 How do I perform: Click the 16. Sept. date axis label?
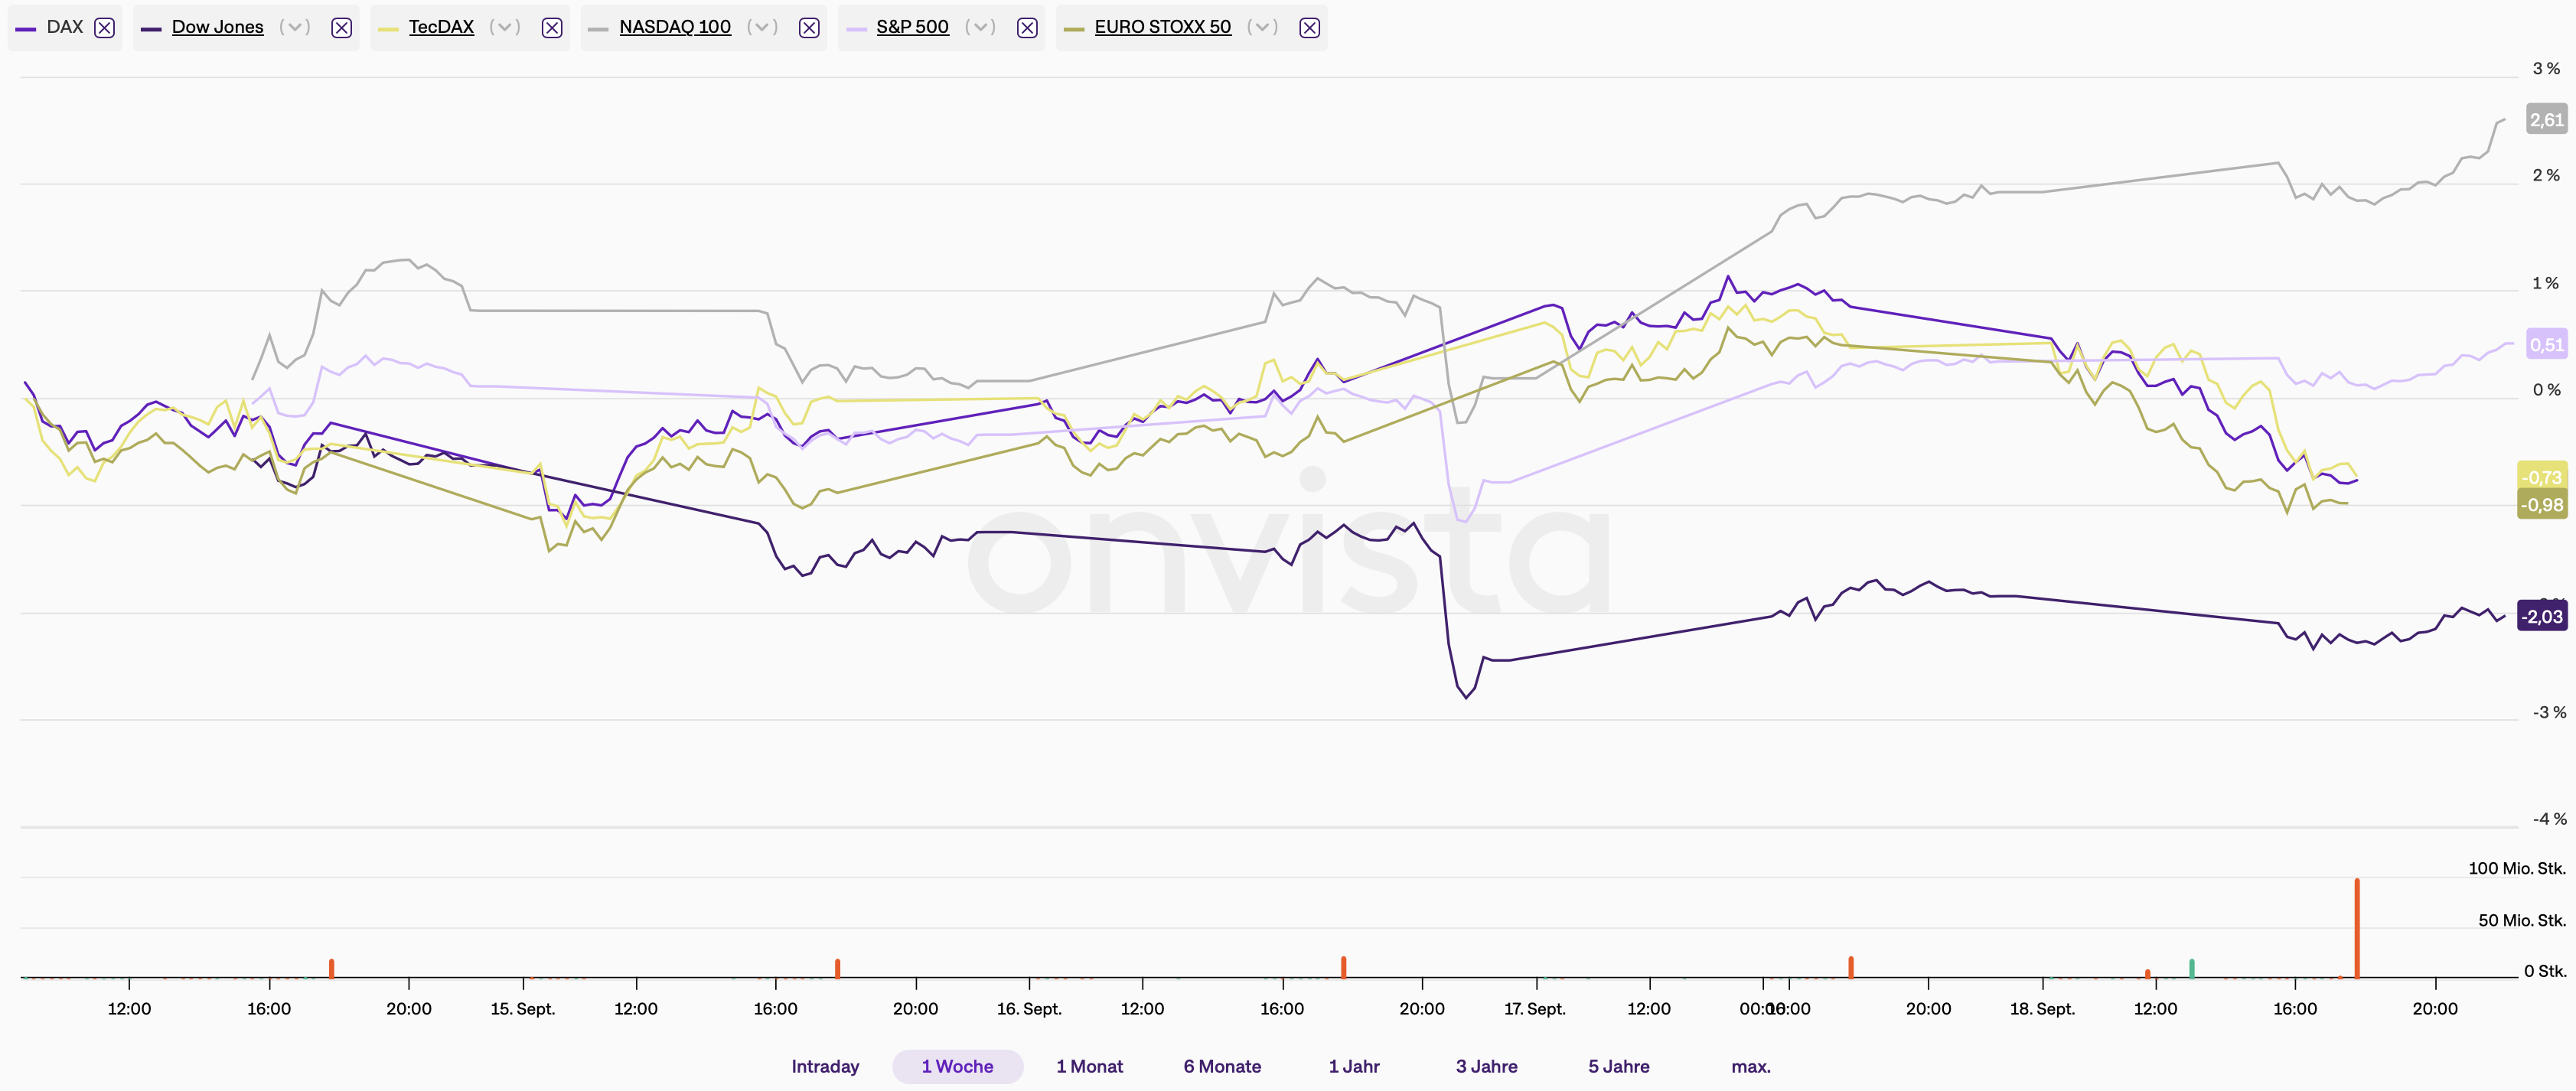click(x=1029, y=1008)
